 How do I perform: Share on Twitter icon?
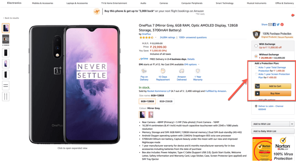click(278, 24)
